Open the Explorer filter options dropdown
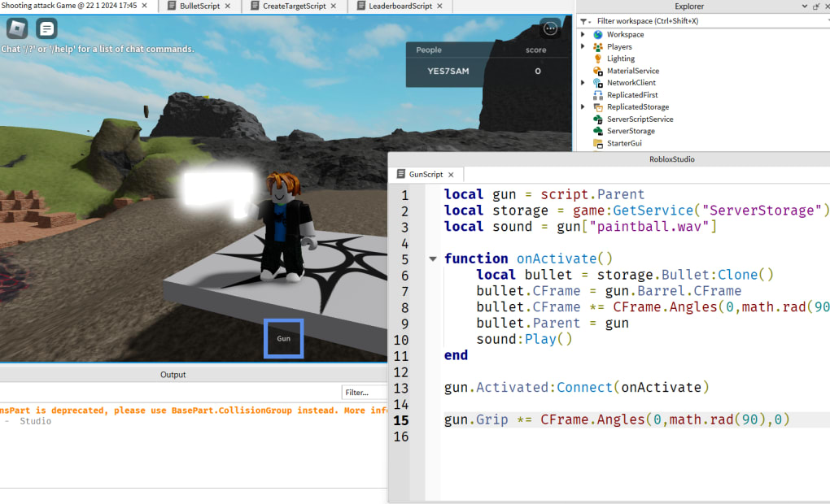Viewport: 830px width, 504px height. [x=584, y=21]
